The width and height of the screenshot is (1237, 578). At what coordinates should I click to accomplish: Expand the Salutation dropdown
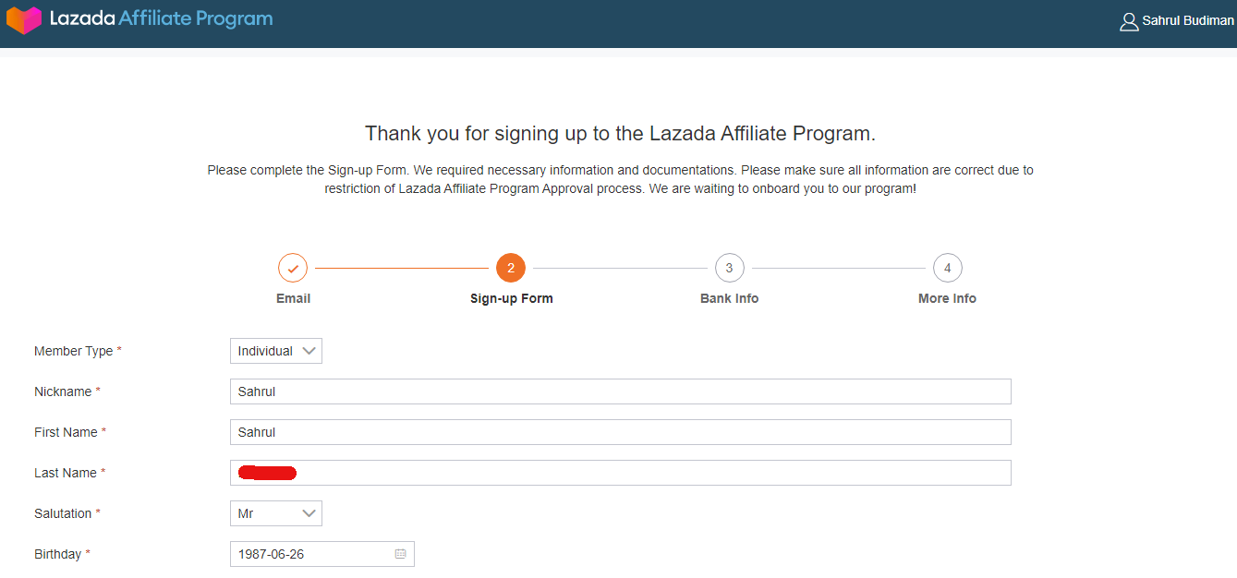275,513
